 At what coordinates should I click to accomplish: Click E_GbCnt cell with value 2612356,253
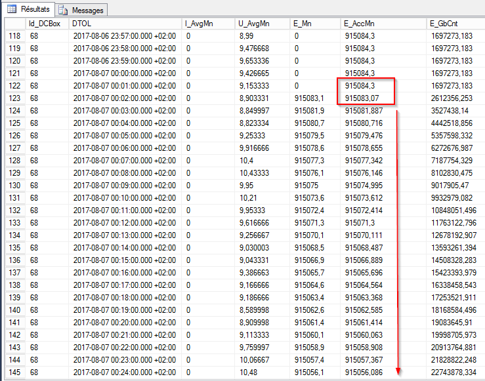pyautogui.click(x=452, y=98)
